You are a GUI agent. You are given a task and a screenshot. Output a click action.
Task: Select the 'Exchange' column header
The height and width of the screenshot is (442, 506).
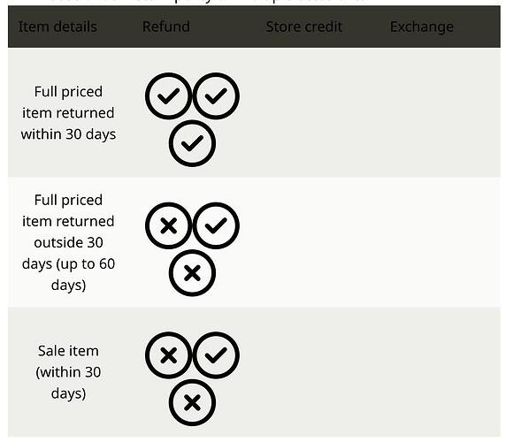click(421, 27)
